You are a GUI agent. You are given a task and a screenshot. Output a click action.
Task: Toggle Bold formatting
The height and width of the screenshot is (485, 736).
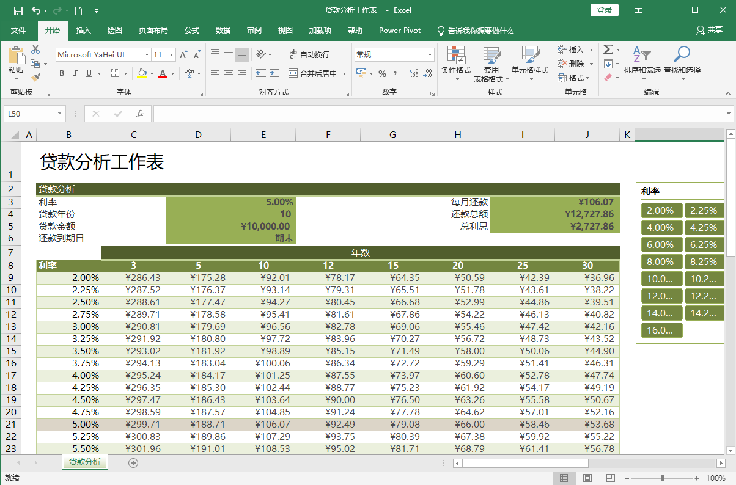point(62,73)
